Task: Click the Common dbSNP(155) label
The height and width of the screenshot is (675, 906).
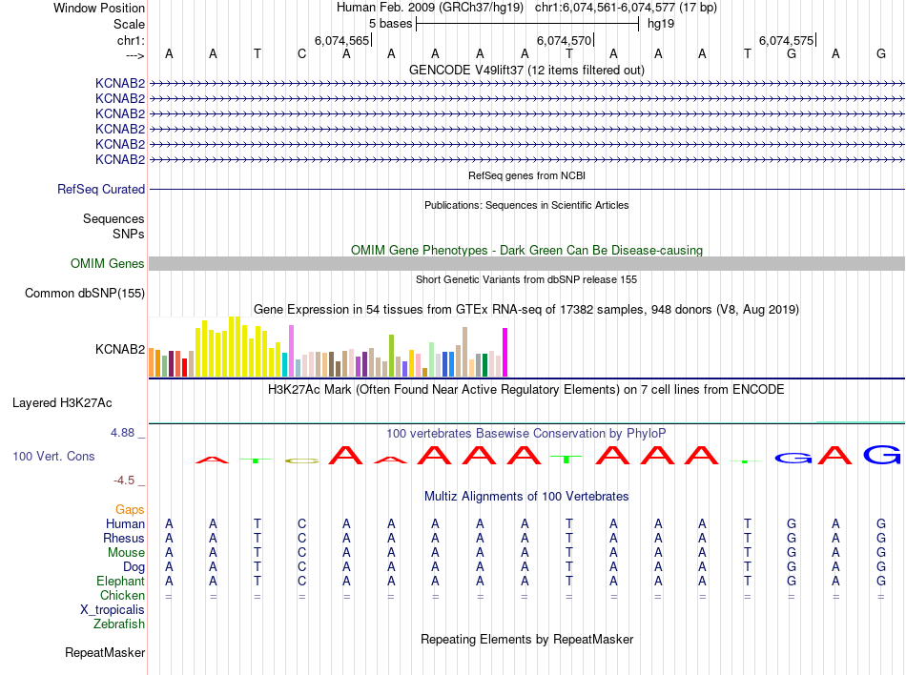Action: (84, 294)
